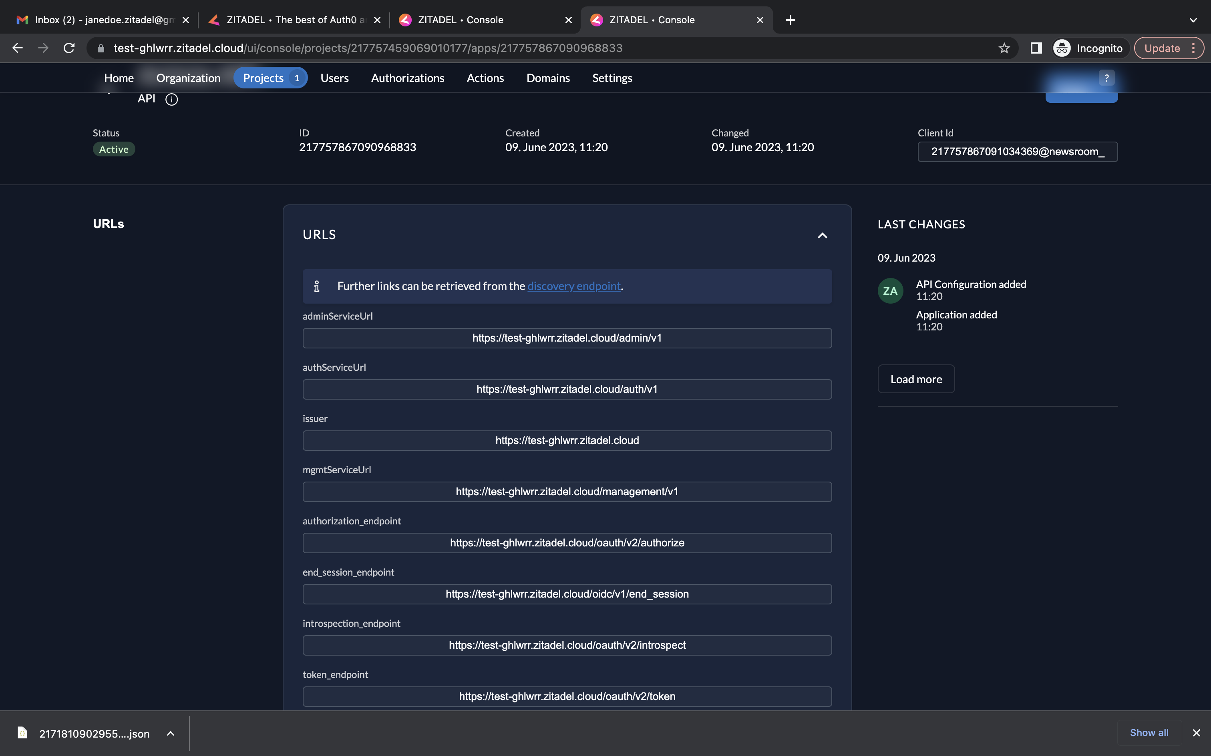Open the Home navigation item
The width and height of the screenshot is (1211, 756).
[x=119, y=78]
